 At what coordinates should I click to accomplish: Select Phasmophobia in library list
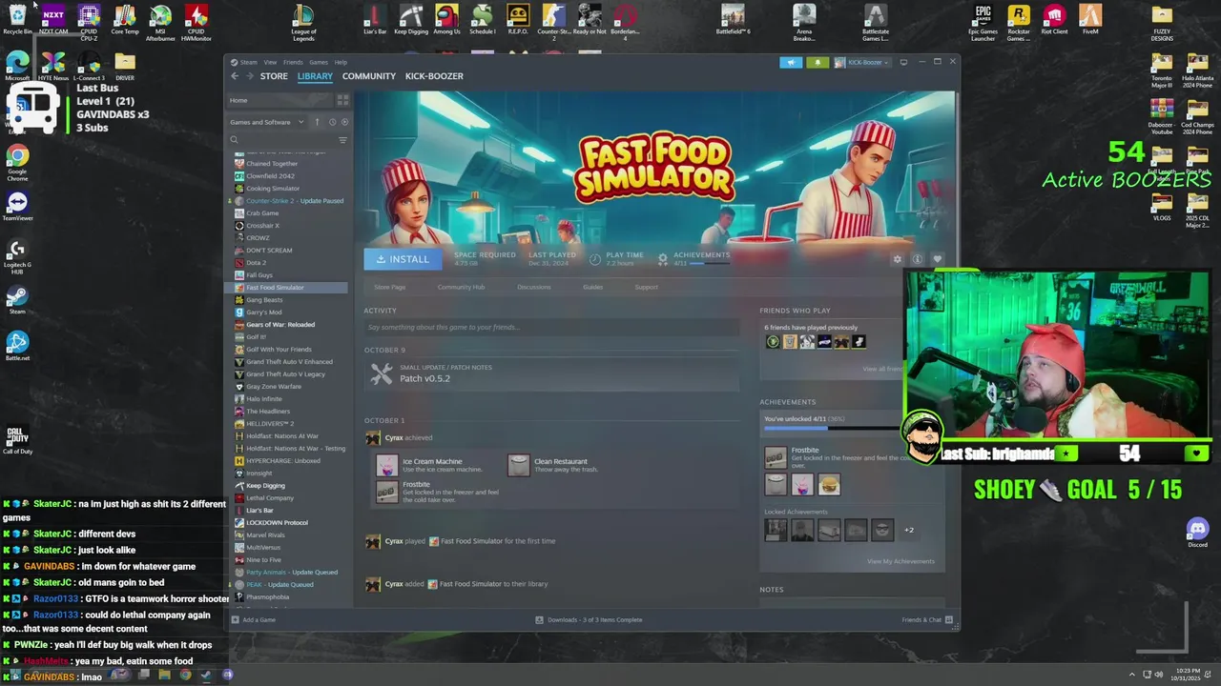tap(268, 596)
